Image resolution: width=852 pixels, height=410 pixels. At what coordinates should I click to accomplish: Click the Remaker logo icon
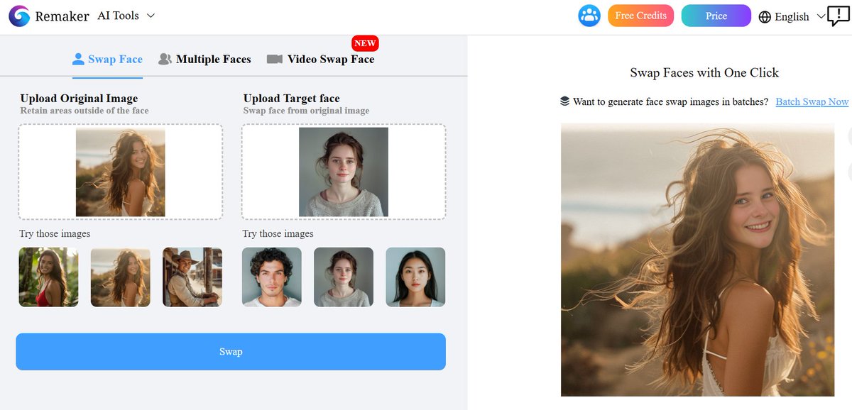[x=19, y=16]
